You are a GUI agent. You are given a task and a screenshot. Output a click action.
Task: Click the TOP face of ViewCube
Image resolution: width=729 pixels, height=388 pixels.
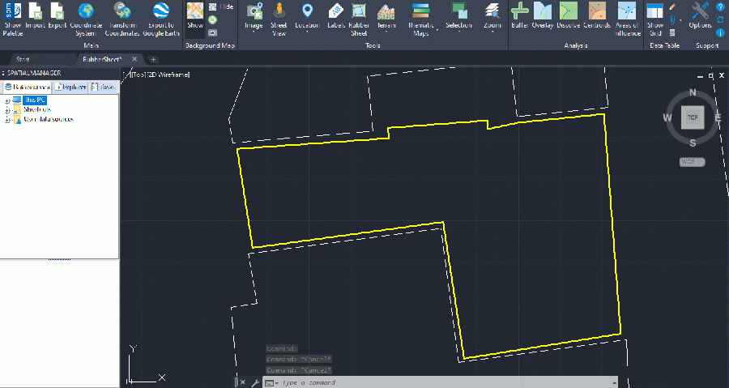click(692, 118)
